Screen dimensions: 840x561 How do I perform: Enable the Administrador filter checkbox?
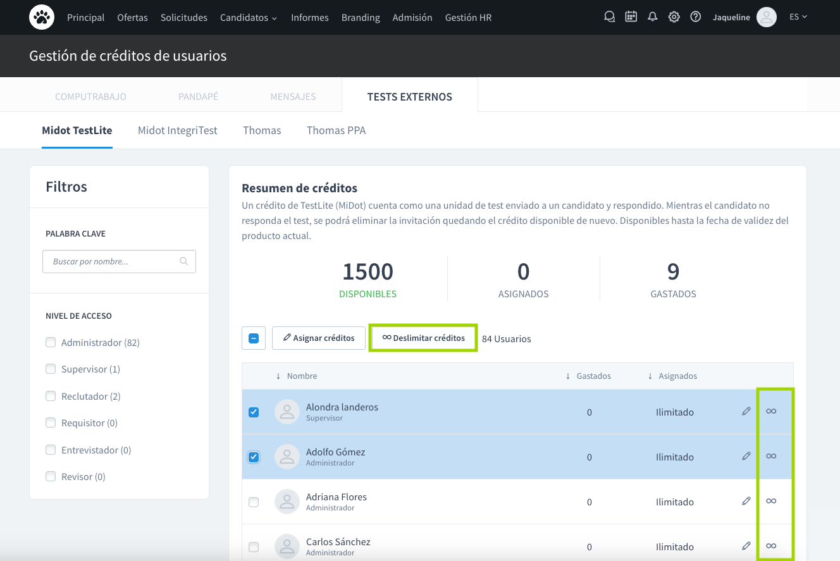[x=51, y=342]
